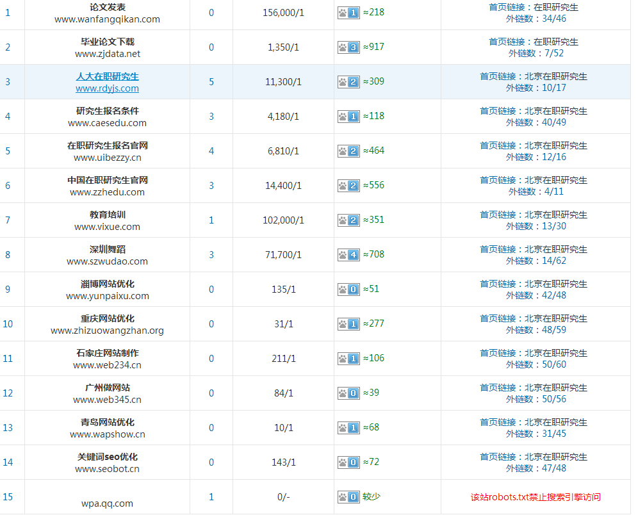Image resolution: width=638 pixels, height=515 pixels.
Task: Click the 156,000/1 index count
Action: click(x=283, y=13)
